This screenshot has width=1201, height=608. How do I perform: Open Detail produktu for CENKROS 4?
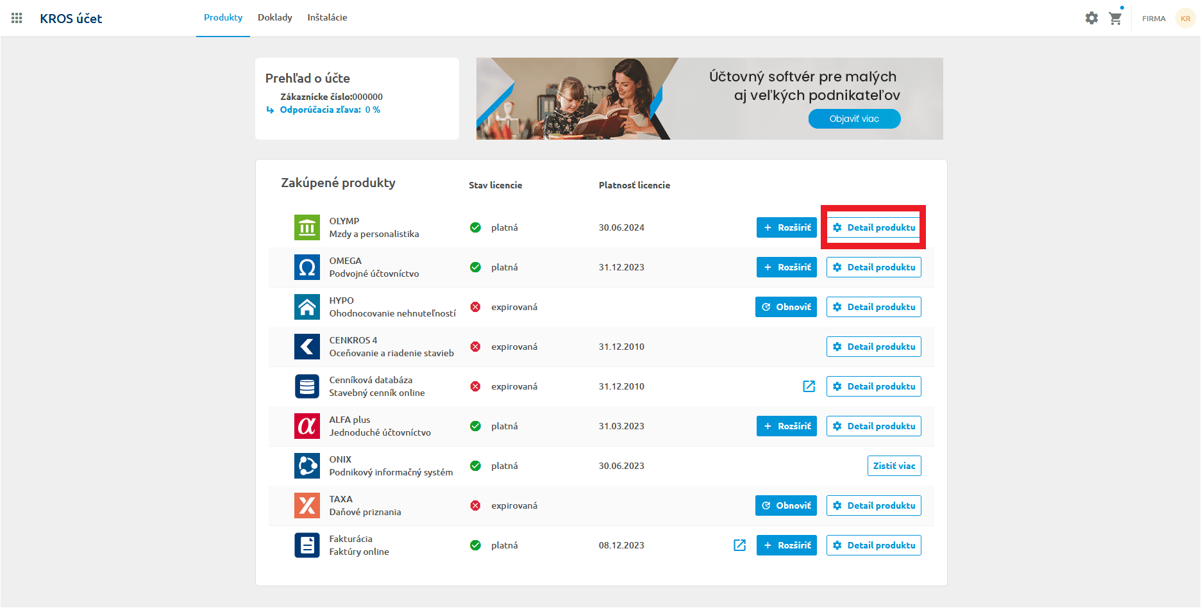point(873,347)
